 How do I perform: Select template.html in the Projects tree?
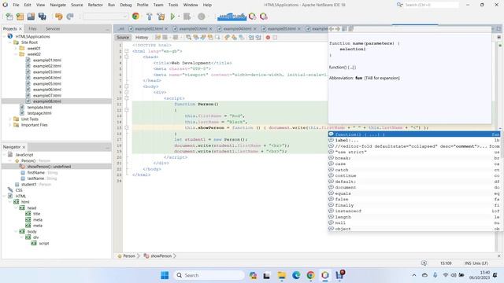click(x=39, y=107)
